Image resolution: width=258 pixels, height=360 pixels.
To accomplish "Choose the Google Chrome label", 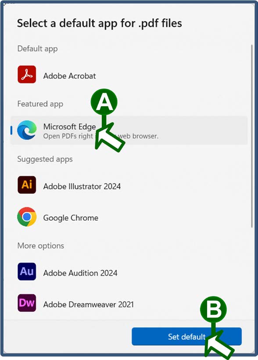I will pos(71,217).
